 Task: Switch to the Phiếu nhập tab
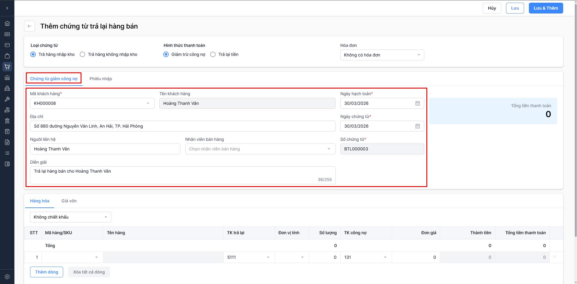click(101, 79)
